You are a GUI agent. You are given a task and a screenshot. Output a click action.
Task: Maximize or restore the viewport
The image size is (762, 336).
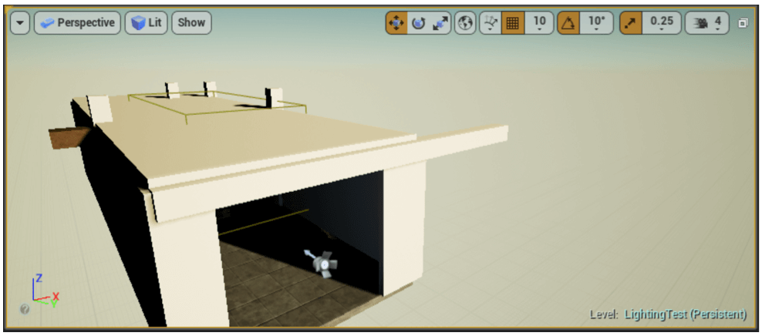[x=743, y=23]
